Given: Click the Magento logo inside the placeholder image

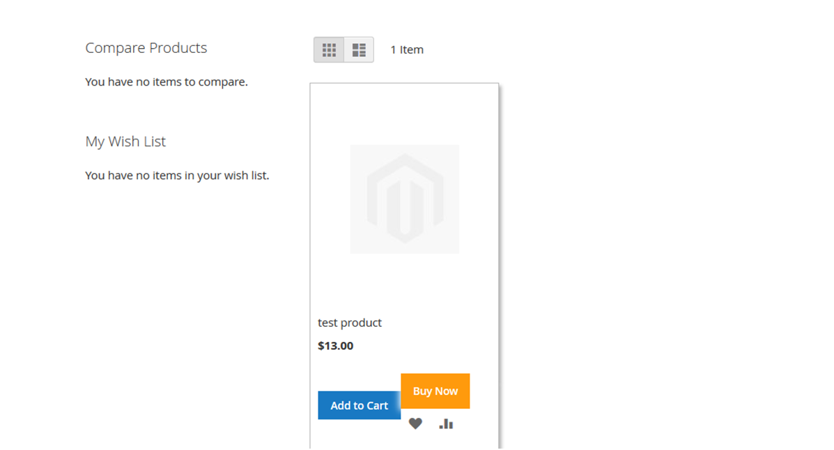Looking at the screenshot, I should (405, 199).
